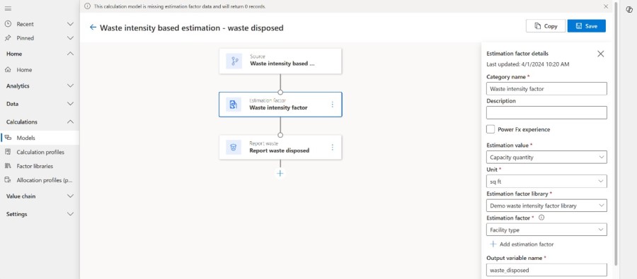
Task: Click the Home house icon
Action: 8,70
